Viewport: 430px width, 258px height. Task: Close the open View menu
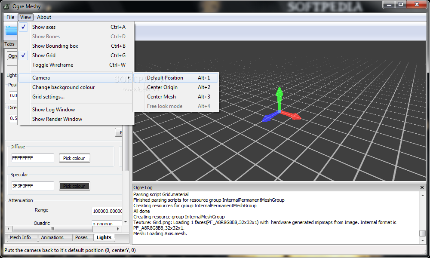[x=25, y=17]
